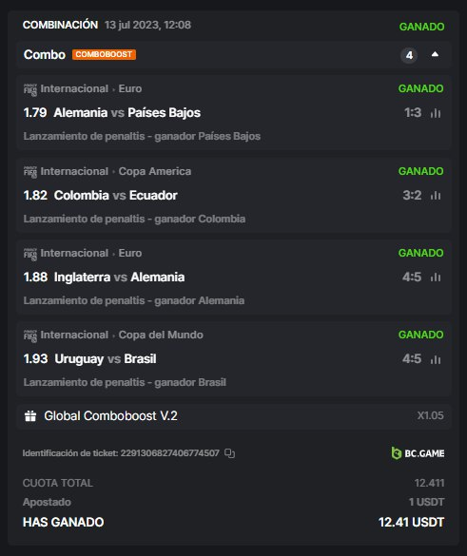The image size is (467, 556).
Task: Click the FIFA icon beside Copa del Mundo
Action: tap(30, 336)
